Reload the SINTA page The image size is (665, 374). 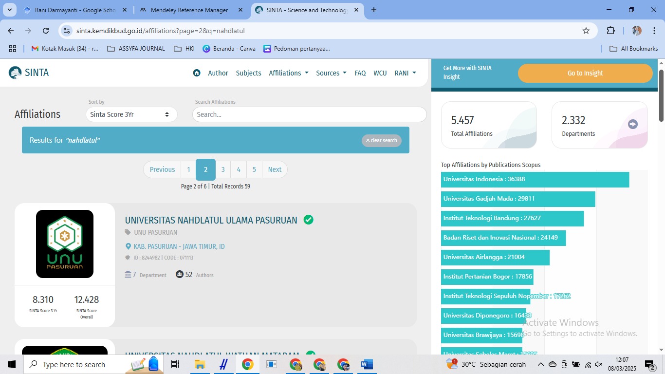[46, 31]
